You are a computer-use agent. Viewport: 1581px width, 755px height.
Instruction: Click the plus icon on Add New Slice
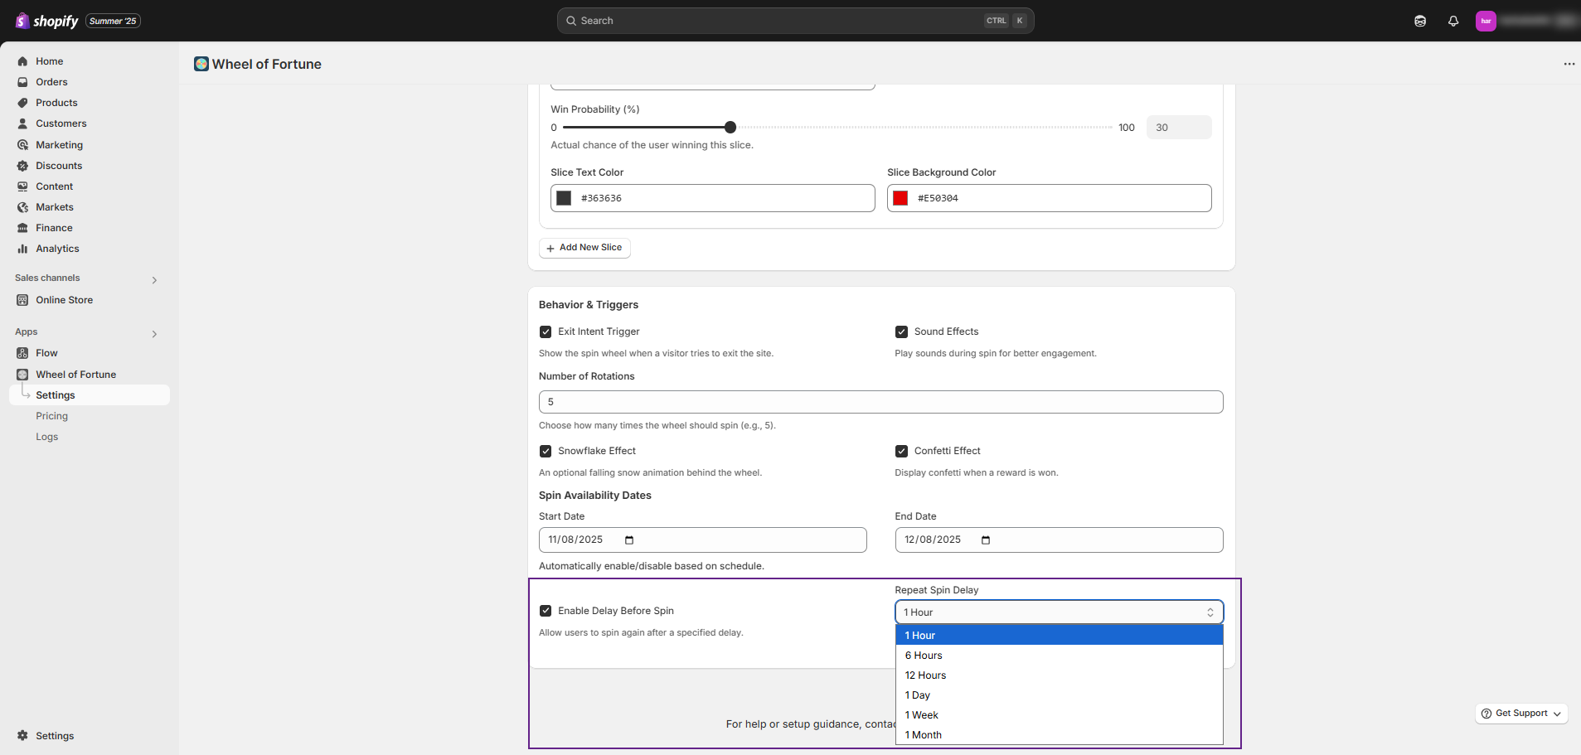[550, 248]
